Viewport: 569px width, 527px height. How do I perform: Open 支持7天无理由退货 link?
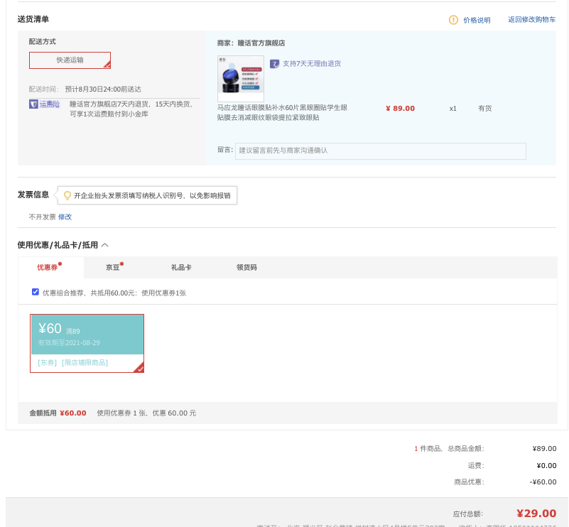tap(312, 64)
